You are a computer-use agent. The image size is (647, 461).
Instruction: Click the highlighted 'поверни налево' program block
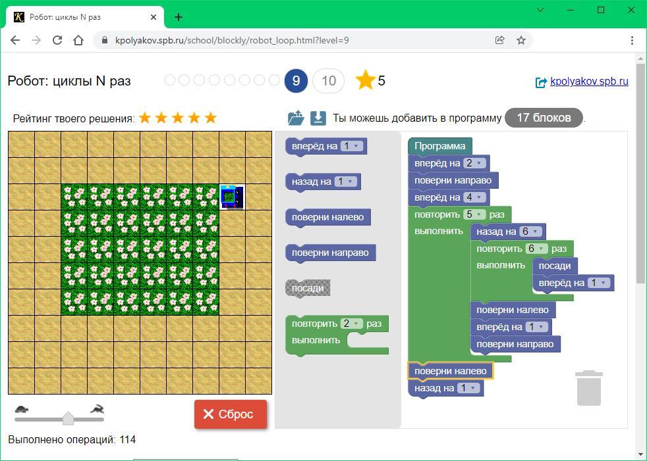450,371
